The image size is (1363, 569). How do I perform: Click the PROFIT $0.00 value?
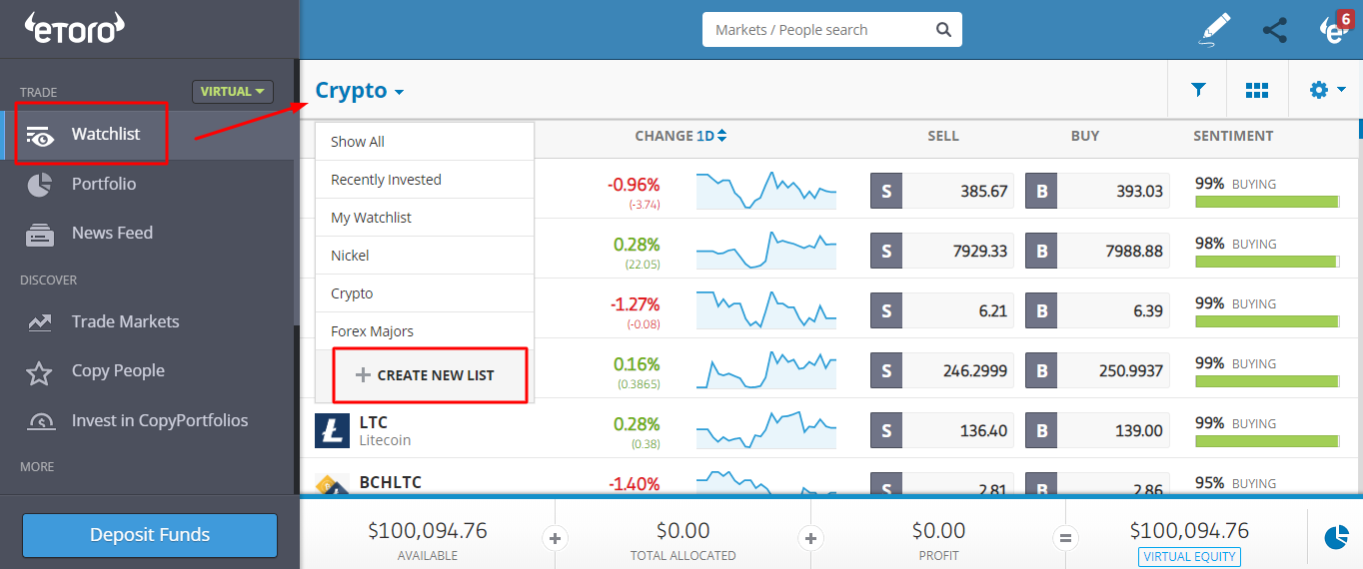click(x=938, y=530)
